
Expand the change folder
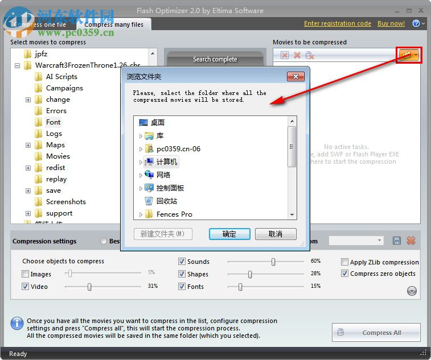tap(28, 100)
